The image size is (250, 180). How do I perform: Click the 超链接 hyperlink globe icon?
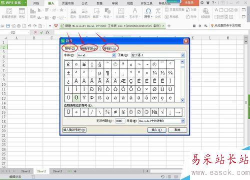click(205, 11)
